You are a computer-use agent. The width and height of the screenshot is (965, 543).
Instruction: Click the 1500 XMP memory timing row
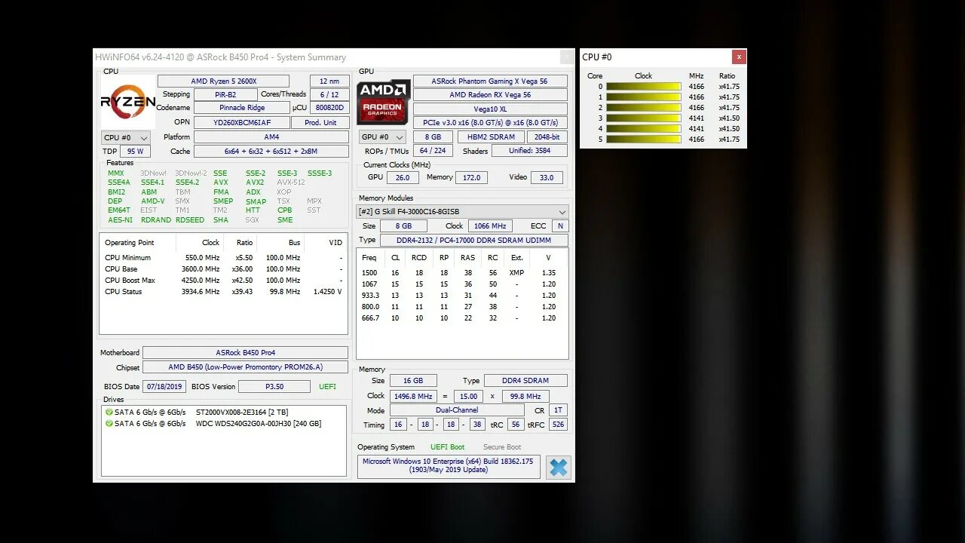click(462, 273)
